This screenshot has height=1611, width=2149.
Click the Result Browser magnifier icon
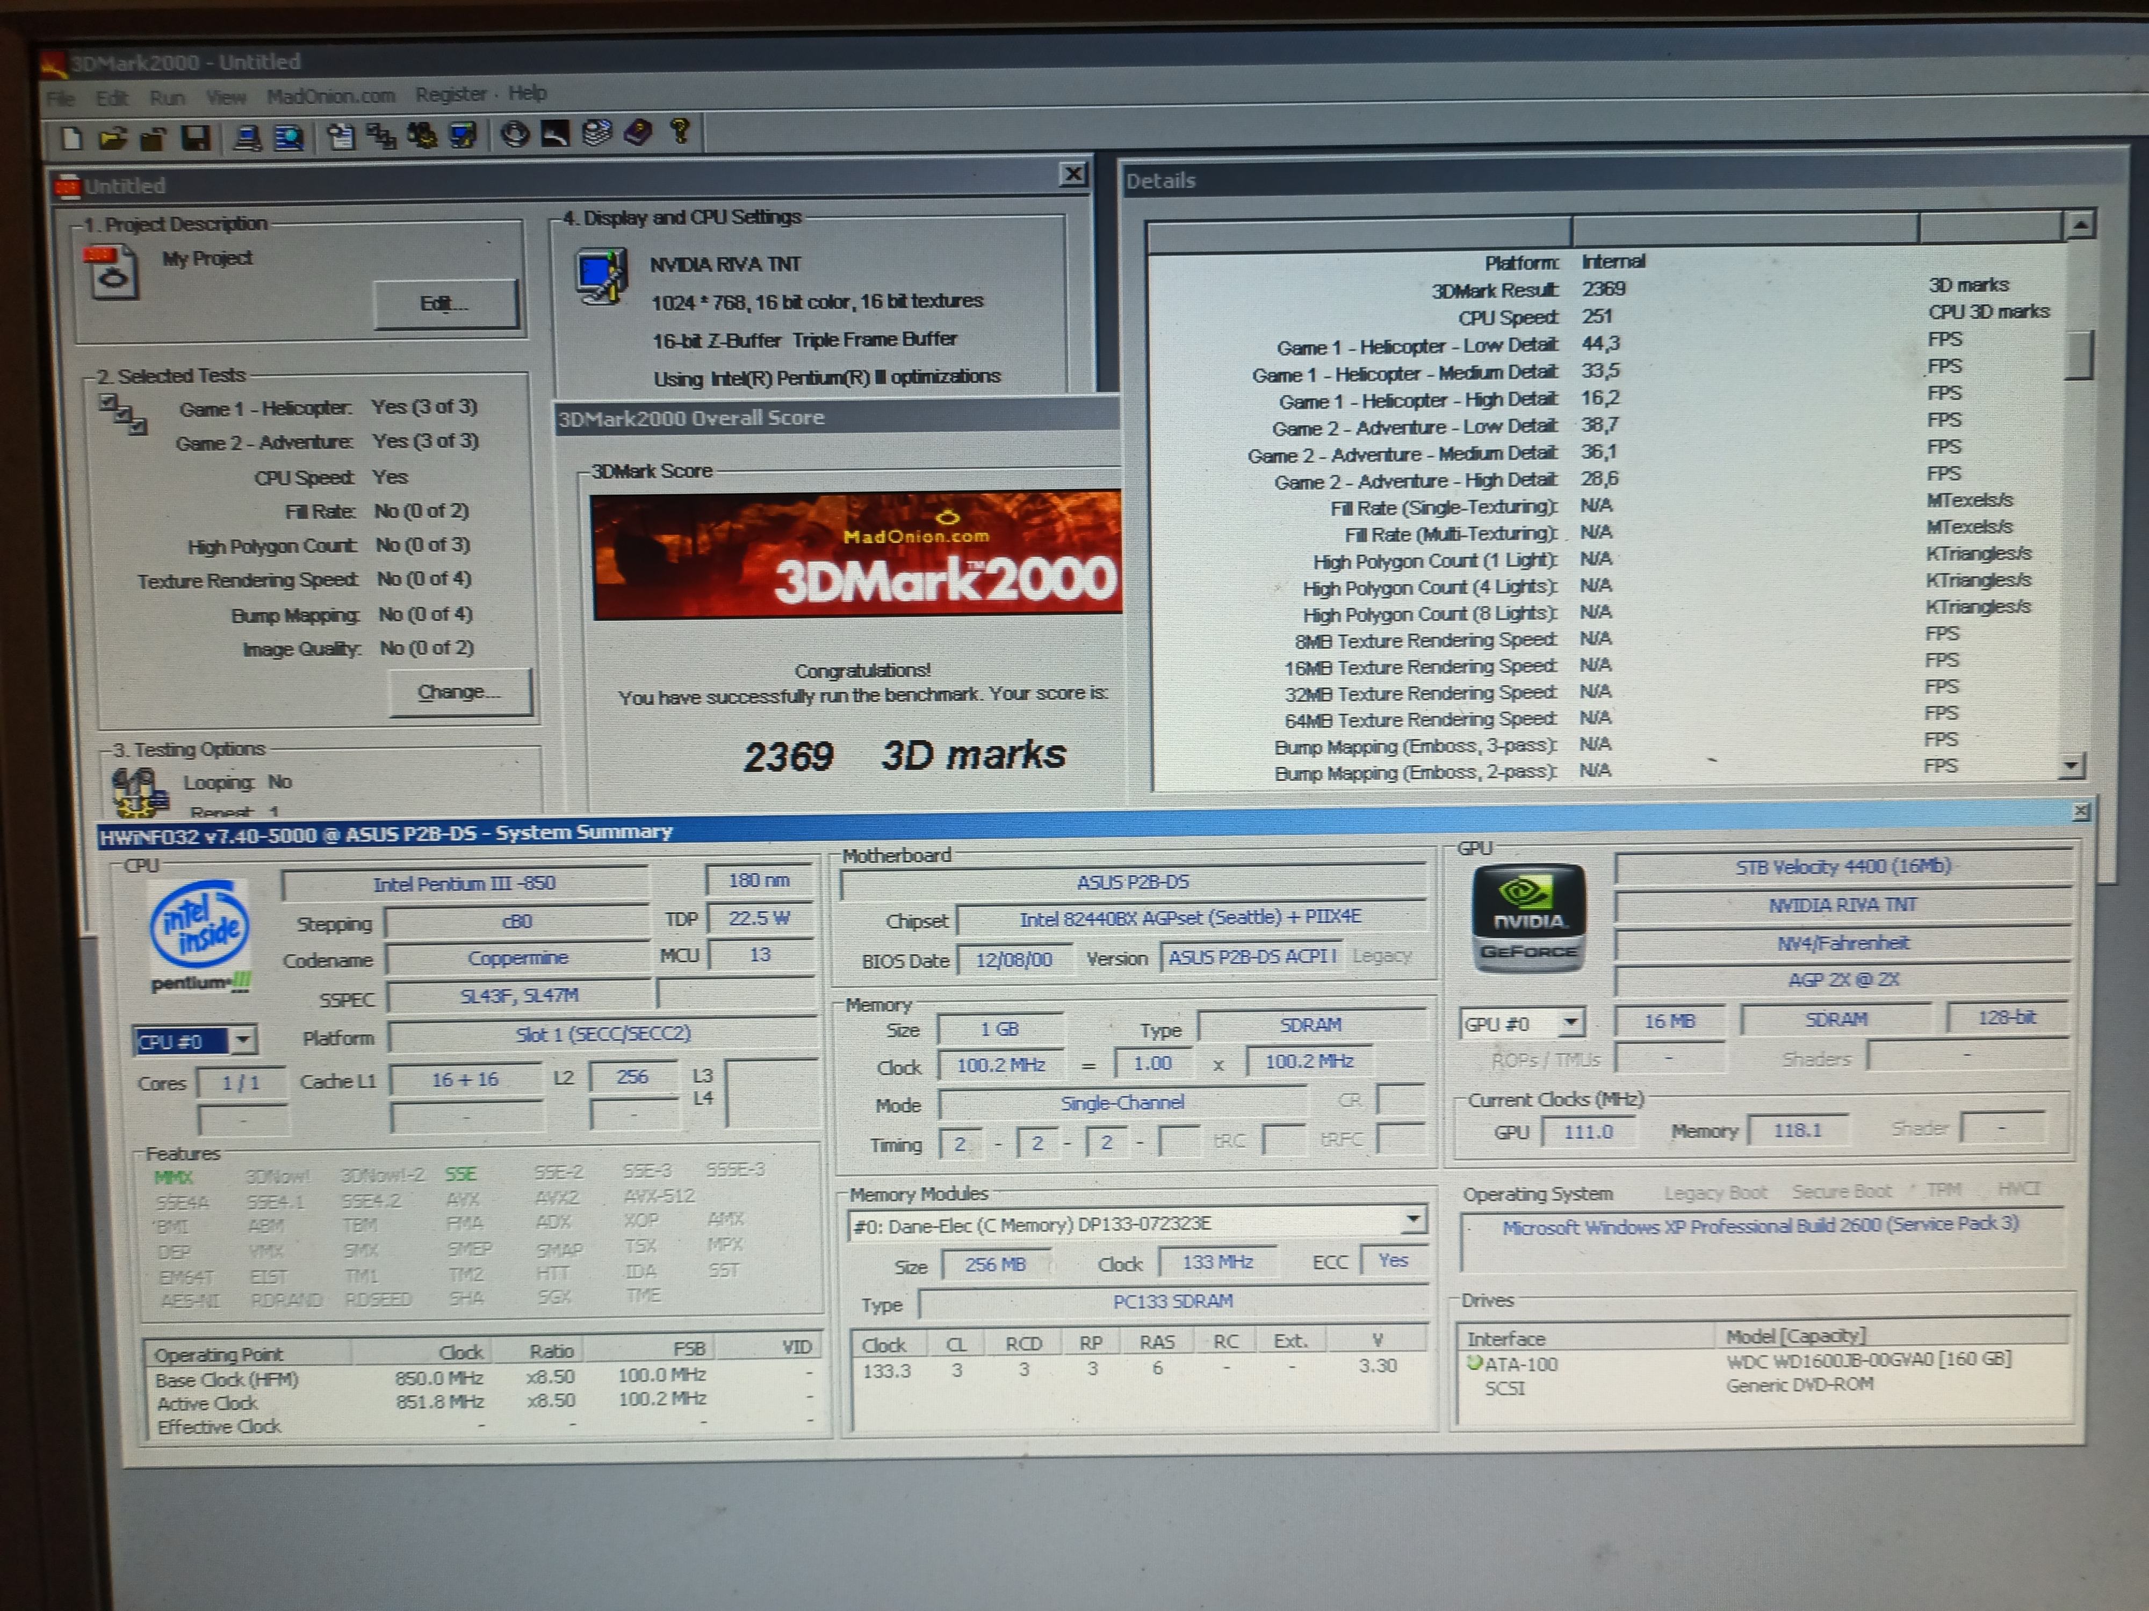click(289, 138)
